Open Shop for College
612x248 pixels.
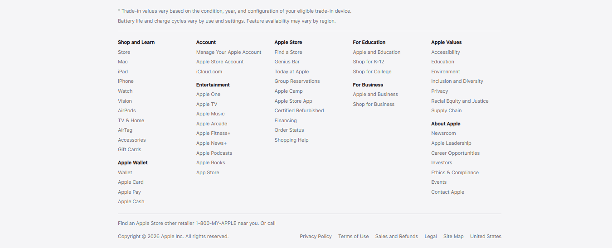(372, 72)
